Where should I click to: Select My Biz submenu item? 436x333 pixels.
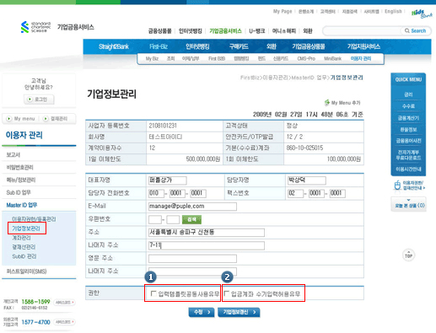coord(152,58)
